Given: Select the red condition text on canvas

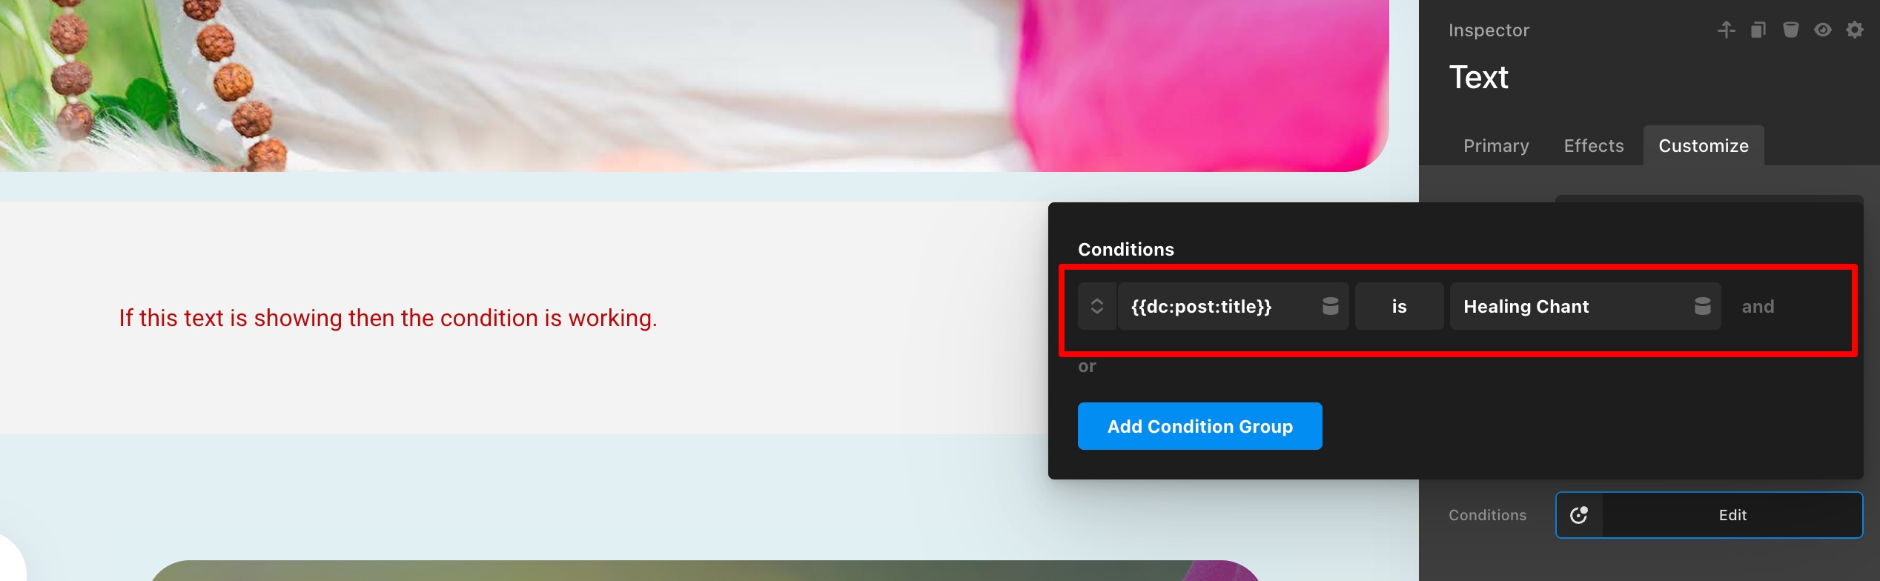Looking at the screenshot, I should (x=388, y=318).
